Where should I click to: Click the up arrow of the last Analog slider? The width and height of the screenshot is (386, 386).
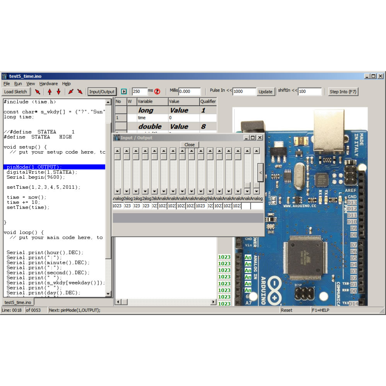pos(257,151)
